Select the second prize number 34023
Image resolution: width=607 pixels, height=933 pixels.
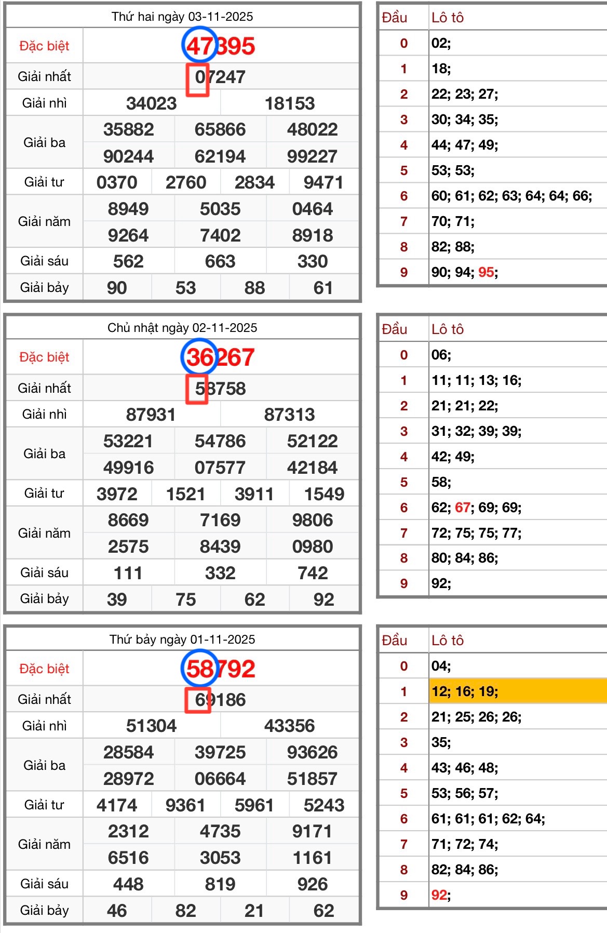pos(152,103)
